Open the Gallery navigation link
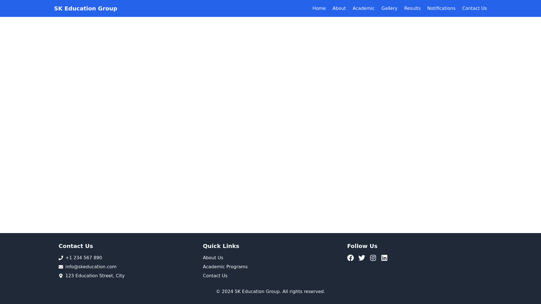This screenshot has height=304, width=541. point(389,8)
